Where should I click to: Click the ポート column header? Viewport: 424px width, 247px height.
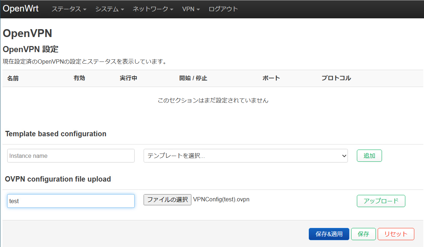[x=271, y=78]
